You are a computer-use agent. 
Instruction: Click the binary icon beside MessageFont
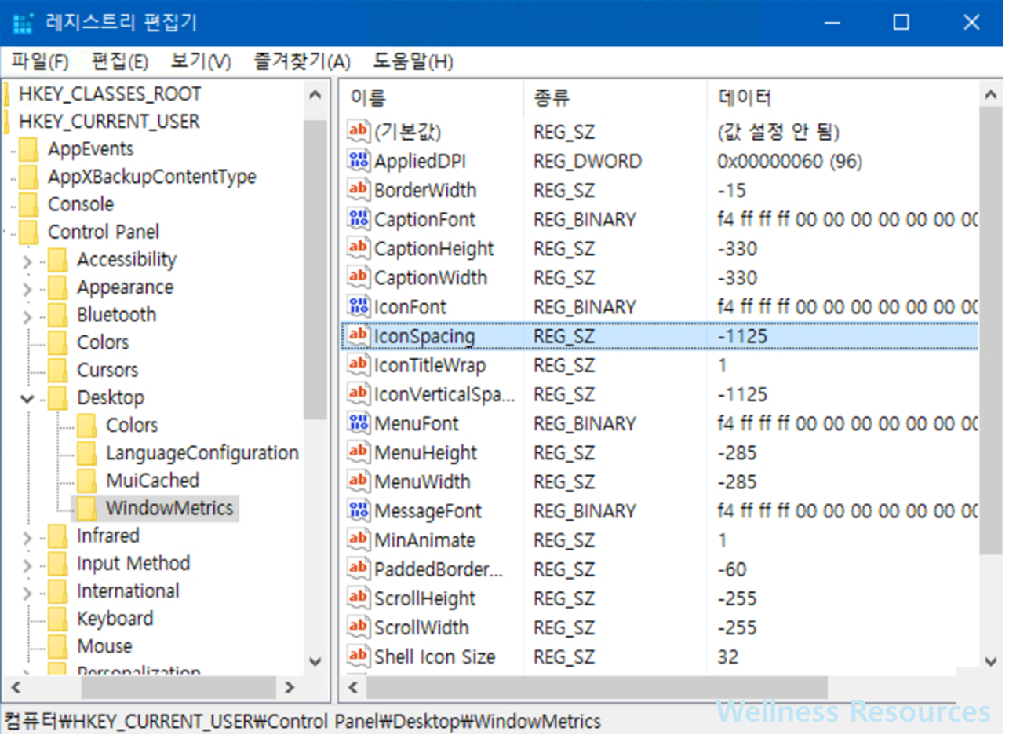coord(358,511)
